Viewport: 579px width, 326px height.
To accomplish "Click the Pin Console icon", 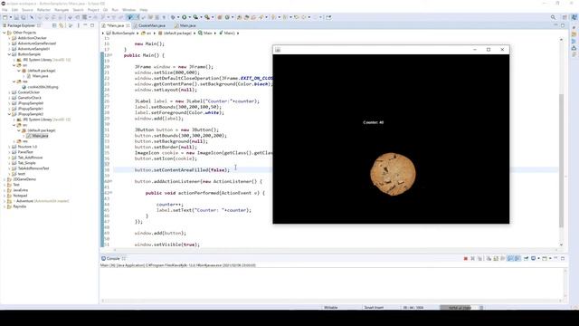I will (526, 259).
